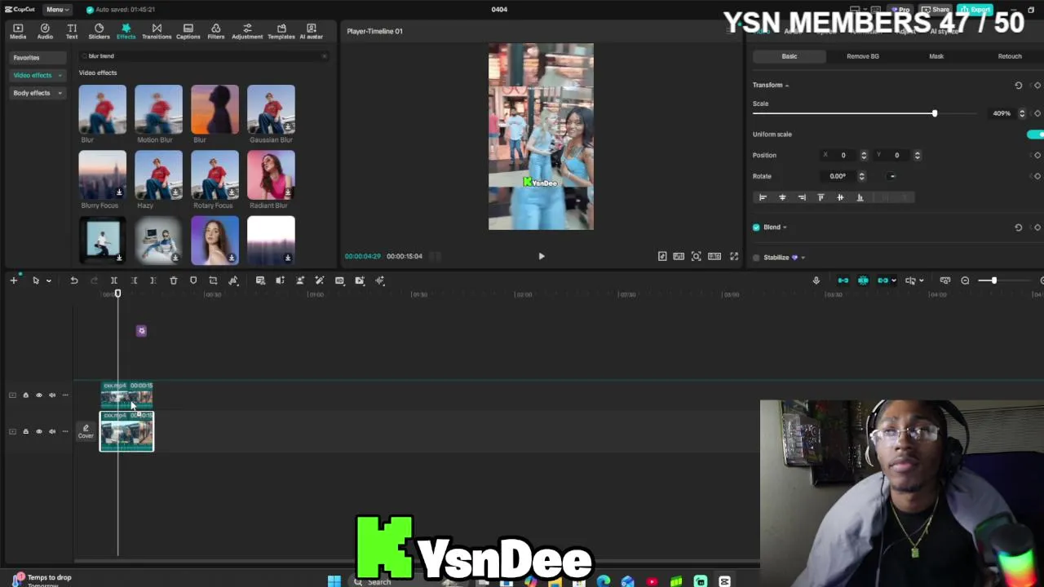Click the record voiceover microphone icon
This screenshot has height=587, width=1044.
816,280
